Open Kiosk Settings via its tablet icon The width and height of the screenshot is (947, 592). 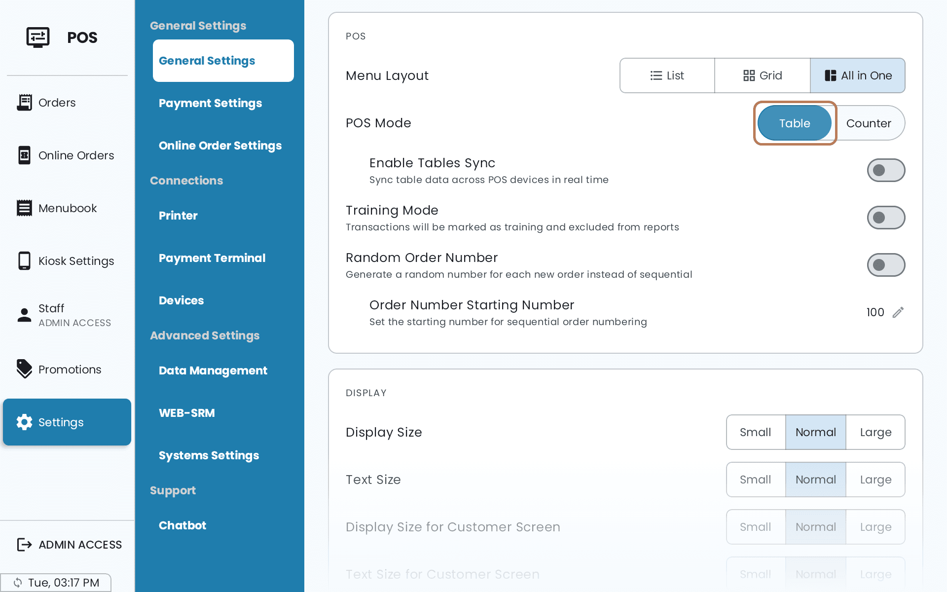click(x=24, y=260)
